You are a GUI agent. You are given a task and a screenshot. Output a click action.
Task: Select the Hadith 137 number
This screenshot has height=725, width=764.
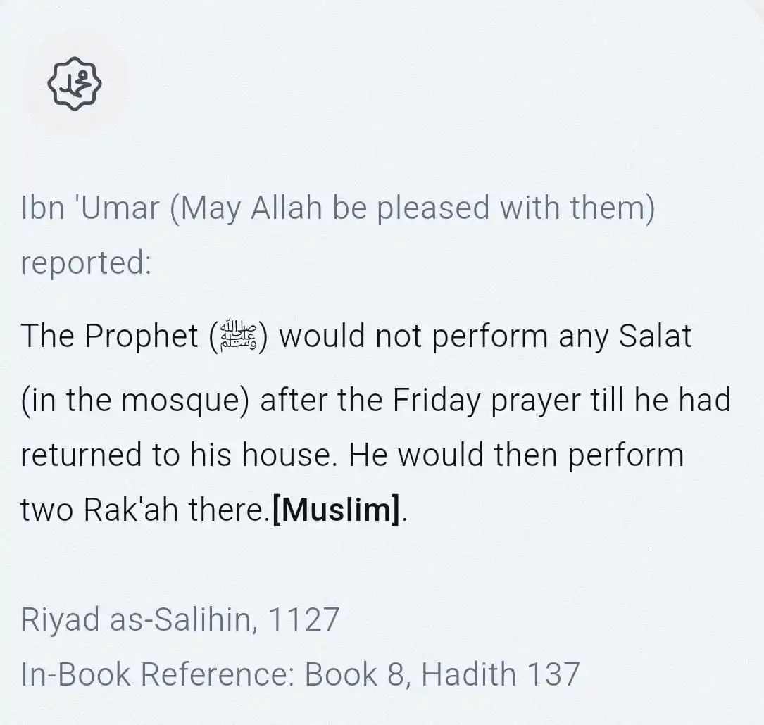[x=501, y=674]
